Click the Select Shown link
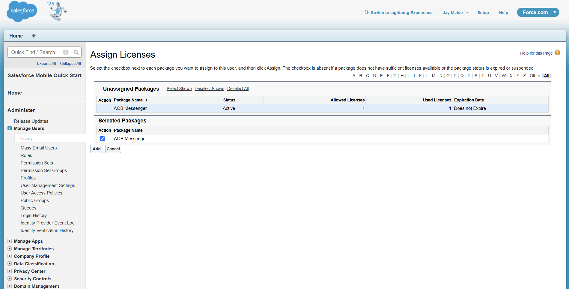 point(179,89)
